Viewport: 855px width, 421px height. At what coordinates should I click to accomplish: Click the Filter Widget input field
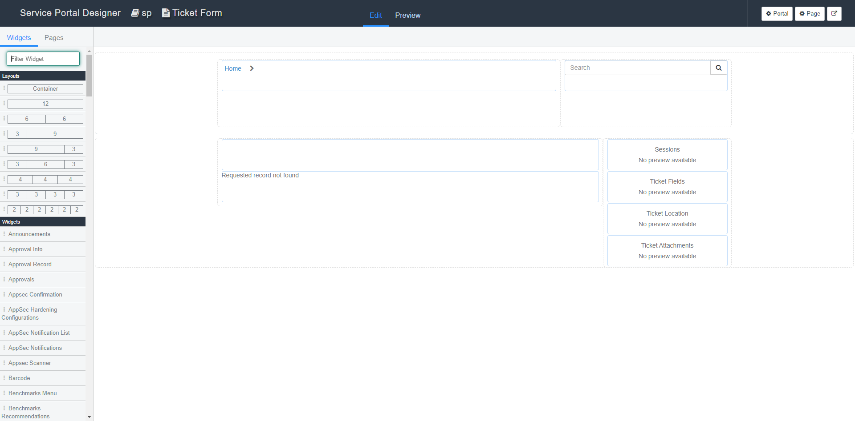43,59
